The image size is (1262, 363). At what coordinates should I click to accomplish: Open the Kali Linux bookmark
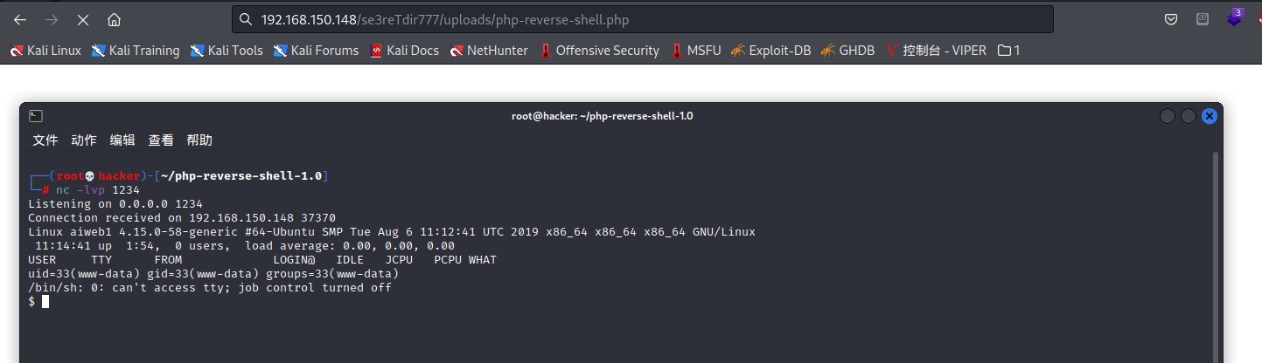tap(45, 51)
